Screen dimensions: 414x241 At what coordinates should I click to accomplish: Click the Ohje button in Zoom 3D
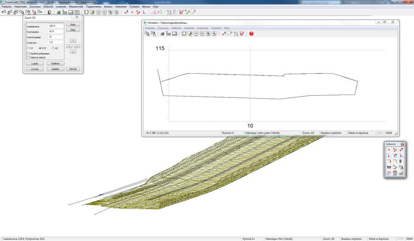click(73, 30)
